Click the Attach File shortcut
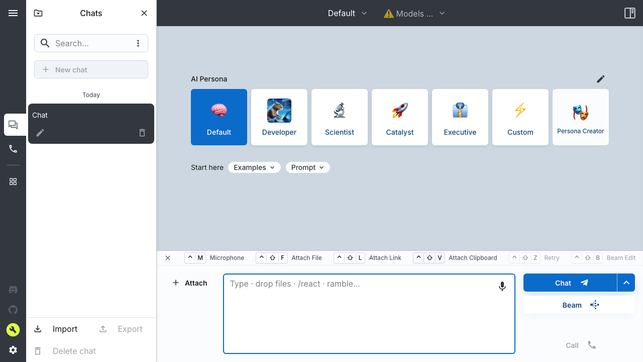This screenshot has width=643, height=362. 289,258
